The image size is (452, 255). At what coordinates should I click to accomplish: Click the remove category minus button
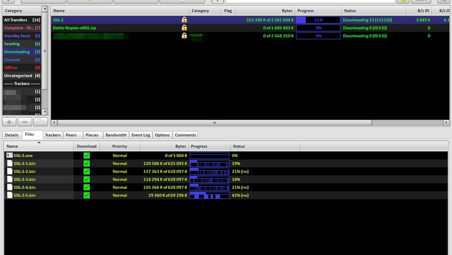coord(25,122)
